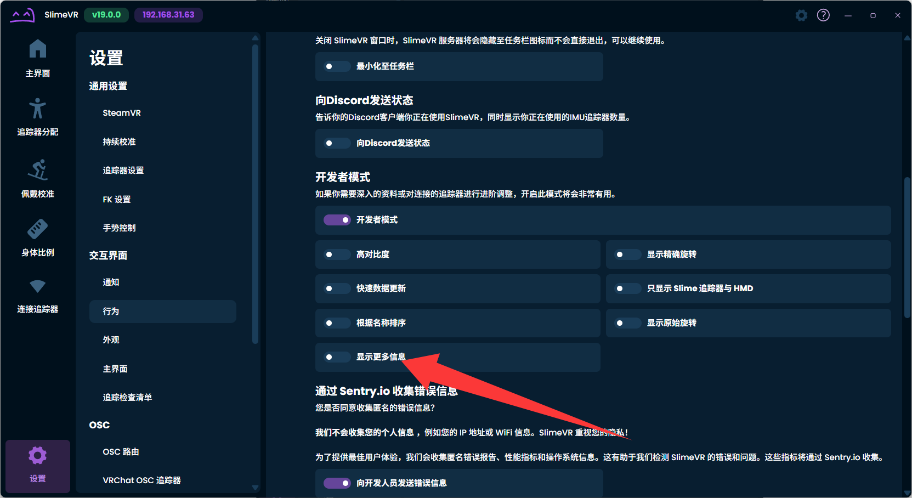The height and width of the screenshot is (498, 912).
Task: Open 持续校准 settings section
Action: click(162, 142)
